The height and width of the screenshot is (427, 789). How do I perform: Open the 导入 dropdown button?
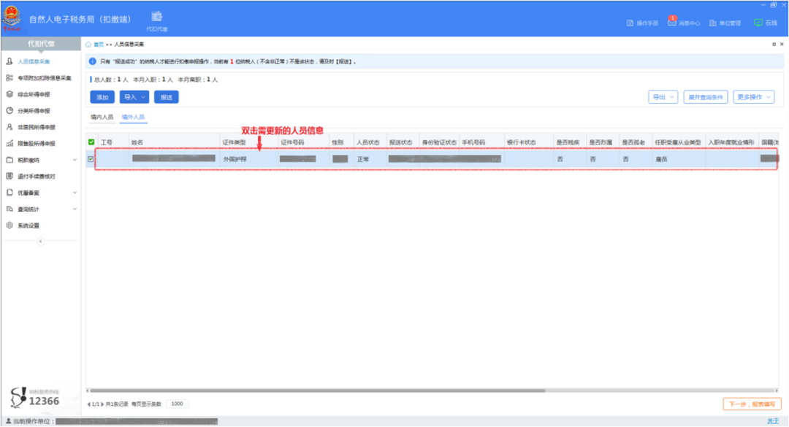(134, 97)
